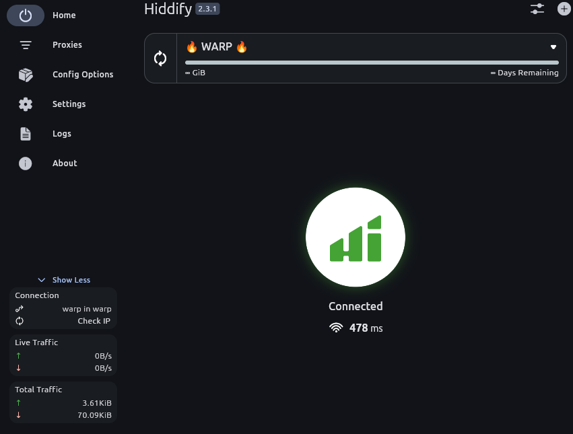The width and height of the screenshot is (573, 434).
Task: Click the Live Traffic upload 0B/s value
Action: (x=103, y=356)
